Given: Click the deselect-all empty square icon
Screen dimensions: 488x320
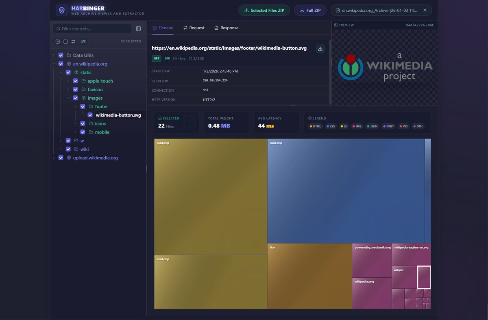Looking at the screenshot, I should pyautogui.click(x=65, y=42).
